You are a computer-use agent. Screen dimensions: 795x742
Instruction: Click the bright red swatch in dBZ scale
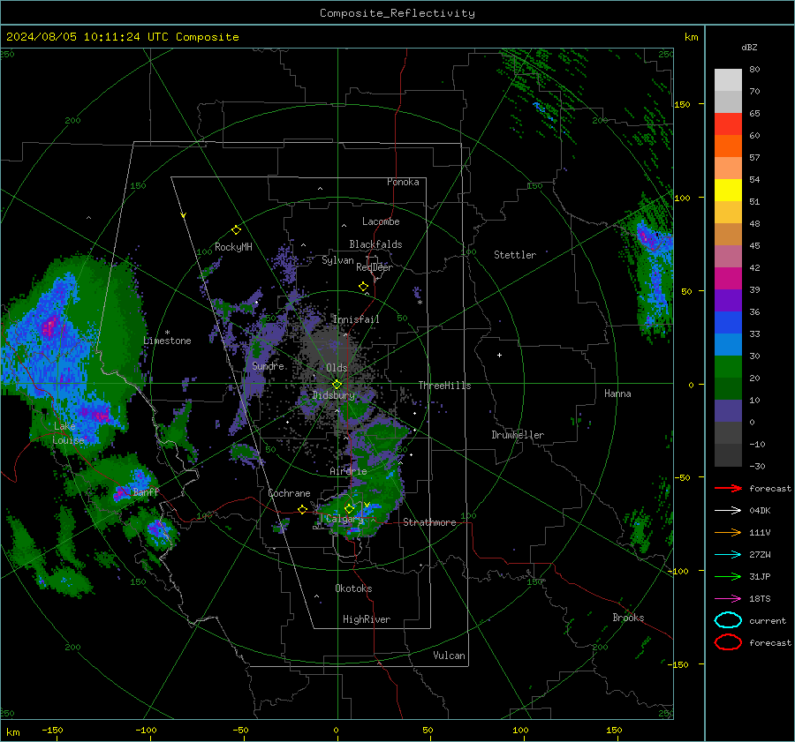pos(728,124)
